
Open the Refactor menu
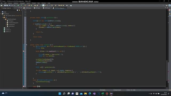(16, 3)
